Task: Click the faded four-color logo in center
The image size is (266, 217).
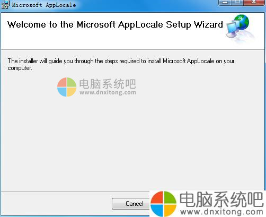Action: point(67,87)
